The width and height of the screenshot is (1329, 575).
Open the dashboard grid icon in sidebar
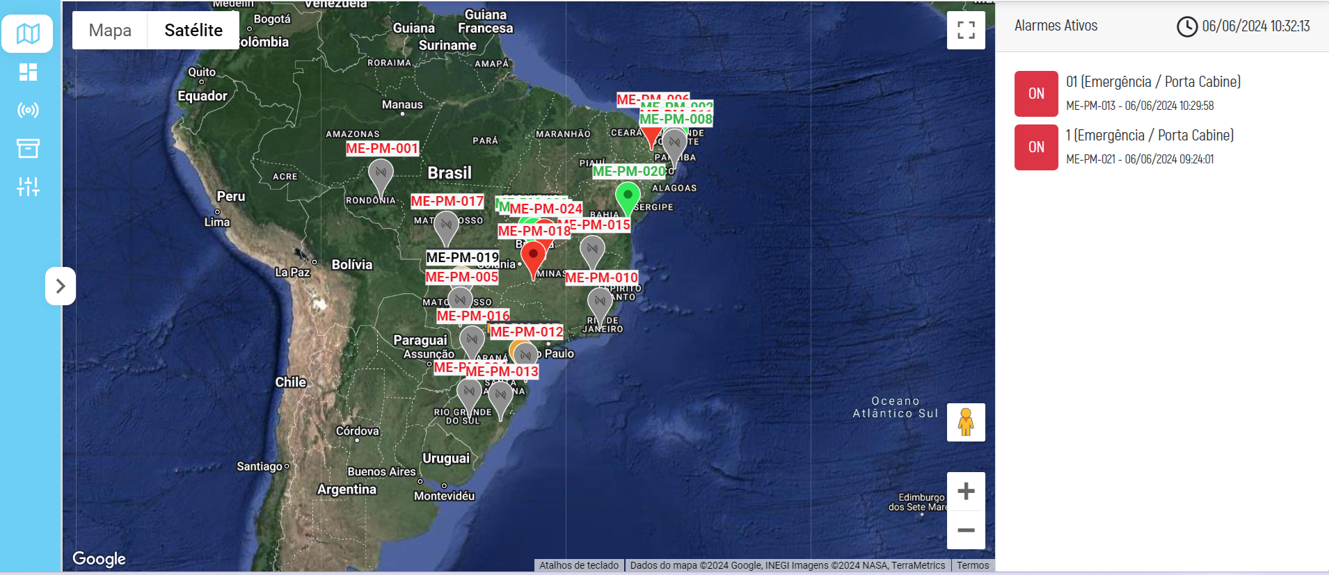point(28,72)
